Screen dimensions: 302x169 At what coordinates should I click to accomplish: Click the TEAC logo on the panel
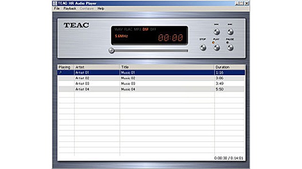(76, 25)
